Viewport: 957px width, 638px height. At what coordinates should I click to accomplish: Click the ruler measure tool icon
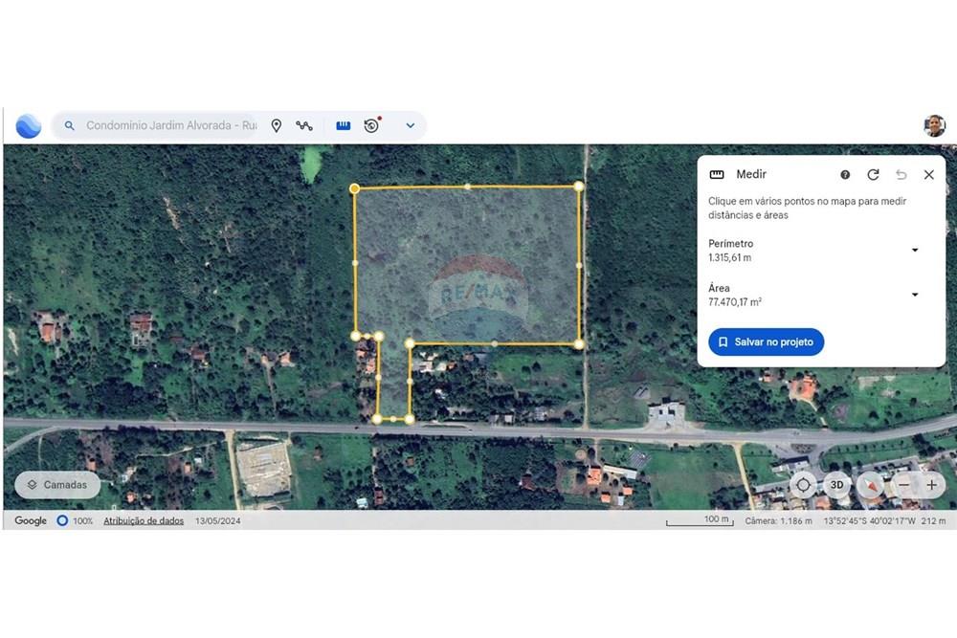click(344, 125)
